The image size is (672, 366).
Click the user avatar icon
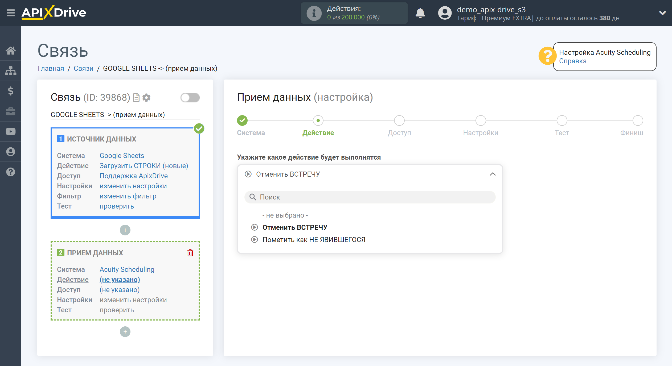[445, 13]
